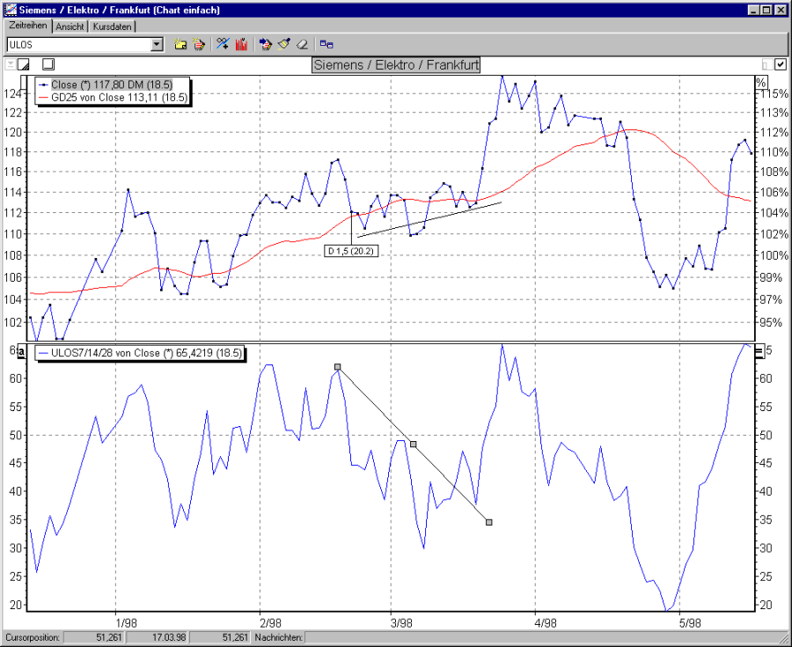Switch to the Ansicht tab
The width and height of the screenshot is (792, 647).
coord(70,26)
